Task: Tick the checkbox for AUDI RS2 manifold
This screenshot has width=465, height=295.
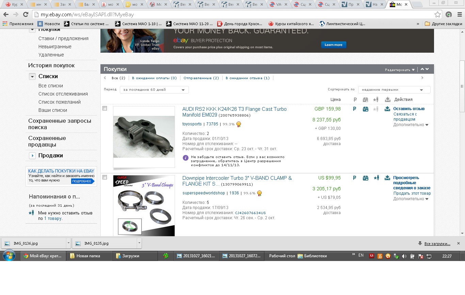Action: pyautogui.click(x=105, y=108)
